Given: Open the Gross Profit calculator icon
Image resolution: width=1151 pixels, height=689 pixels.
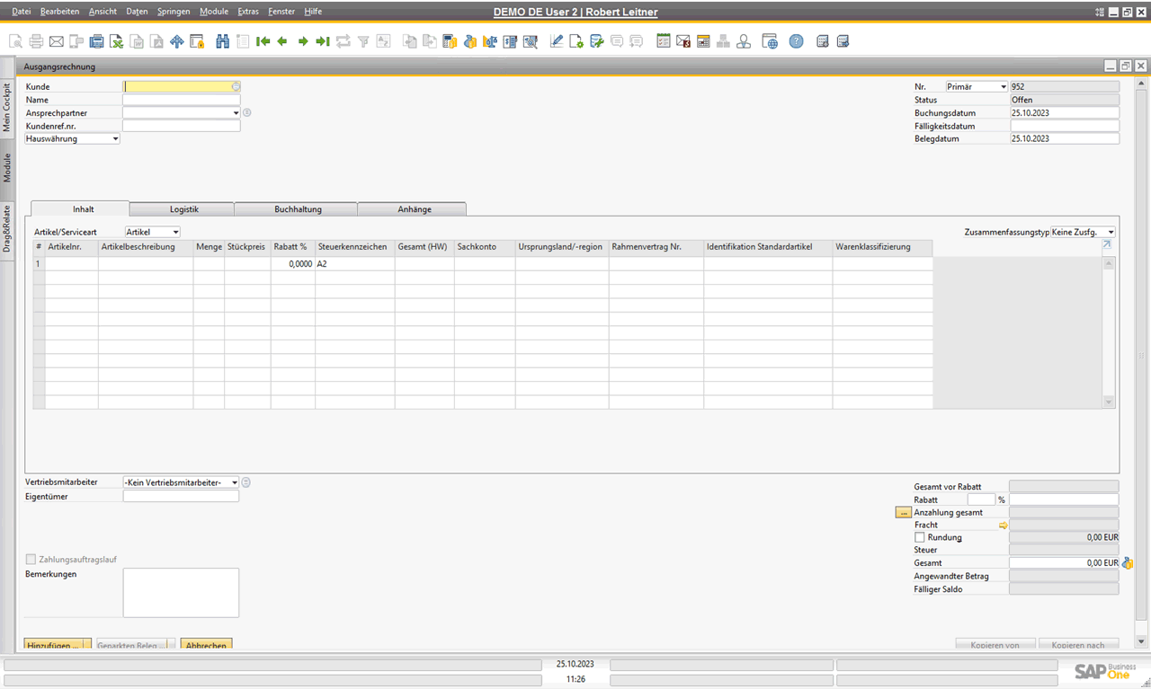Looking at the screenshot, I should click(x=450, y=41).
